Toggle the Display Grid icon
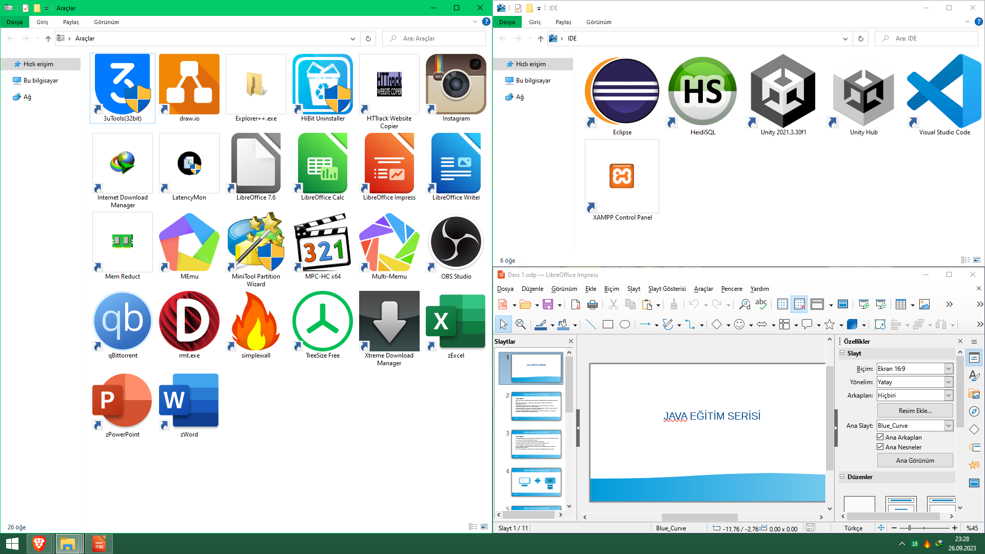985x554 pixels. (782, 305)
